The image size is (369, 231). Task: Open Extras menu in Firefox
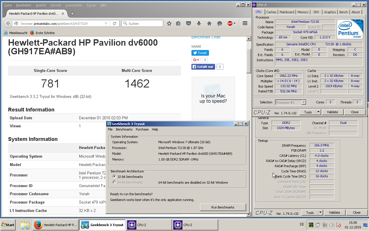(91, 5)
